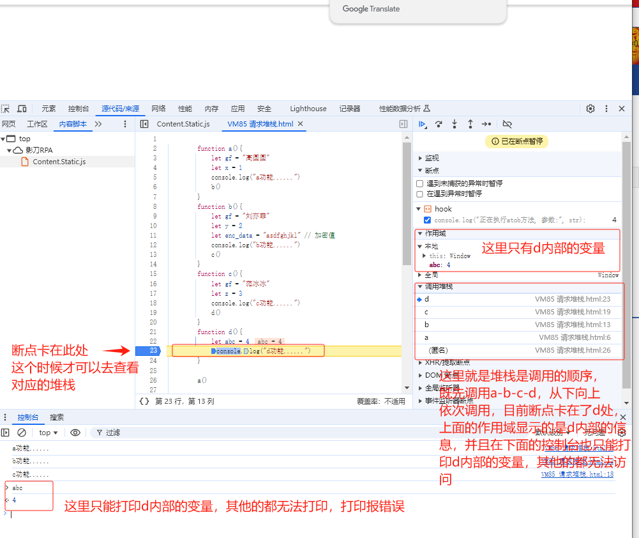The width and height of the screenshot is (639, 538).
Task: Close the VM85 请求堆栈.html file tab
Action: pyautogui.click(x=300, y=123)
